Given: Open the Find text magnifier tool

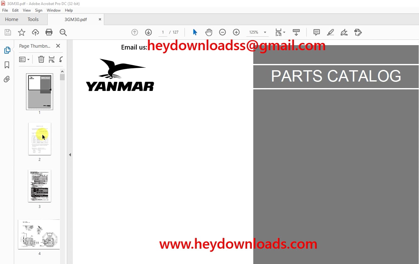Looking at the screenshot, I should tap(63, 32).
